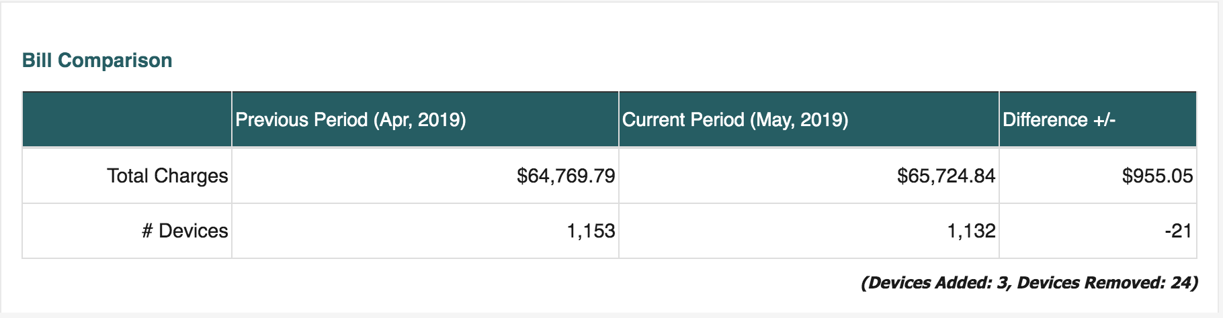Select the "Current Period" column header text
Image resolution: width=1223 pixels, height=318 pixels.
click(x=683, y=120)
